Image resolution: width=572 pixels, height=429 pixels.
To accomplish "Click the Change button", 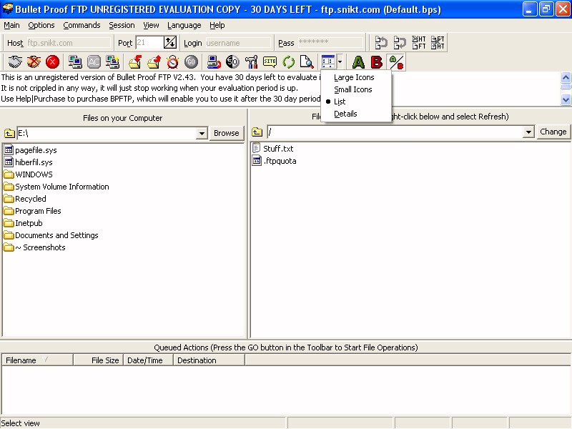I will [553, 132].
